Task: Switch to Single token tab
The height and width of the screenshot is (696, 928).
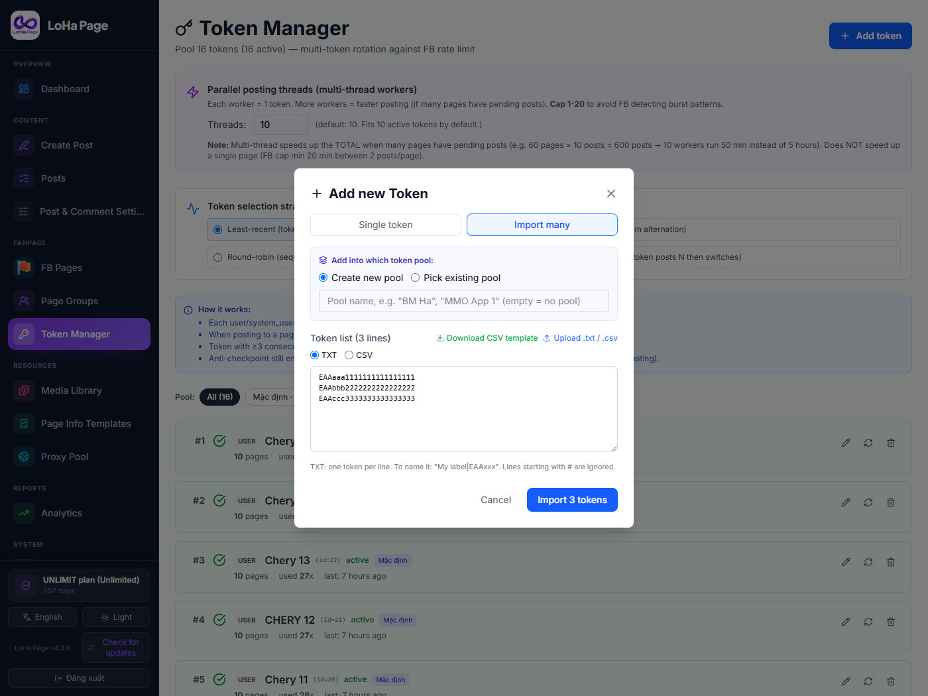Action: [386, 225]
